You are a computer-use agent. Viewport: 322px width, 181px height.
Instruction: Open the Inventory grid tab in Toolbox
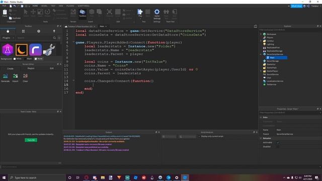pos(23,31)
